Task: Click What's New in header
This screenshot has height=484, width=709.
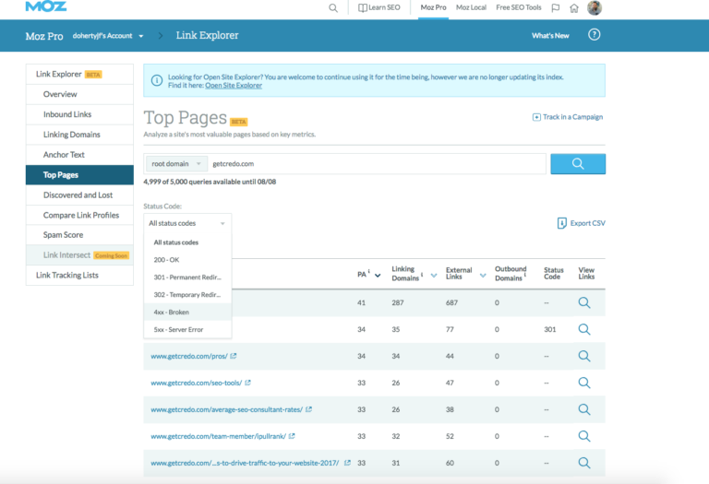Action: 550,36
